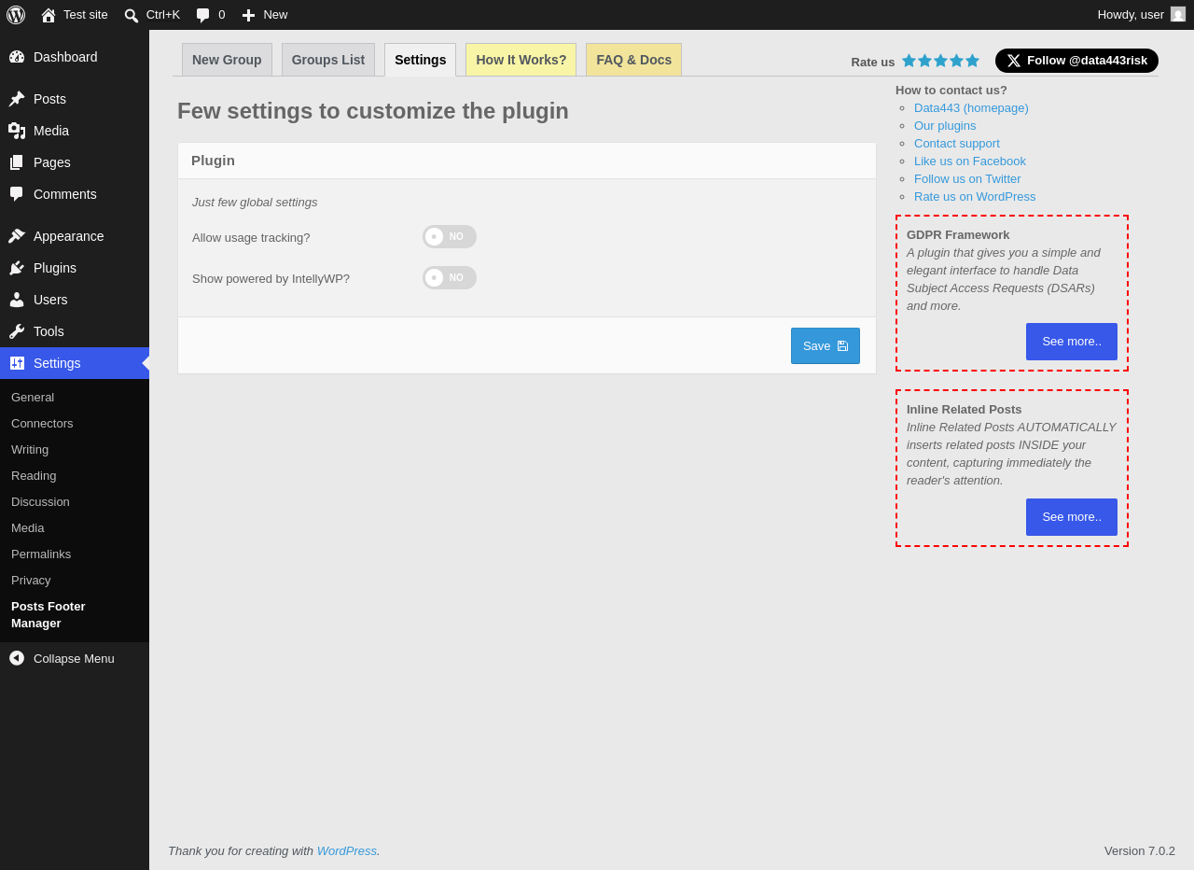1194x870 pixels.
Task: Click the Plugins plug icon
Action: (x=17, y=268)
